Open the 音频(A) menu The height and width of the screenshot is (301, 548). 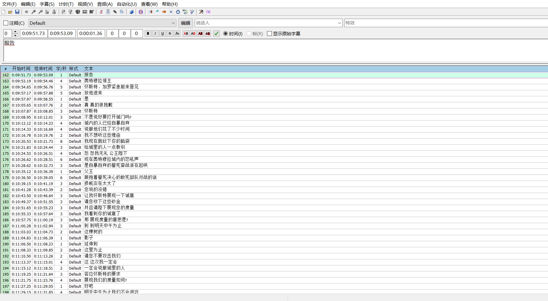tap(105, 4)
